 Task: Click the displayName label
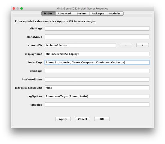(x=34, y=54)
